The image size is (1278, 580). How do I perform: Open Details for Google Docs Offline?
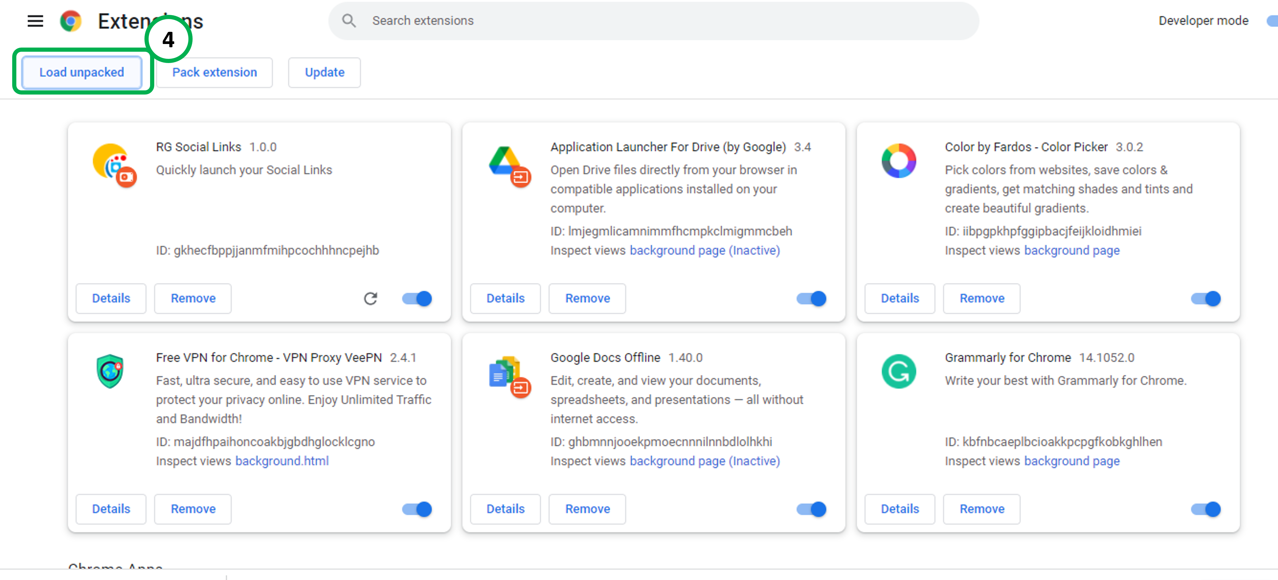click(x=506, y=509)
